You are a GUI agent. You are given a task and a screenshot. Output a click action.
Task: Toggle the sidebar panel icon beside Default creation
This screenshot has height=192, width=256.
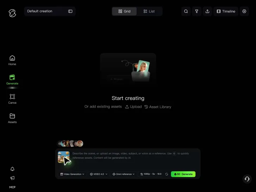[70, 11]
